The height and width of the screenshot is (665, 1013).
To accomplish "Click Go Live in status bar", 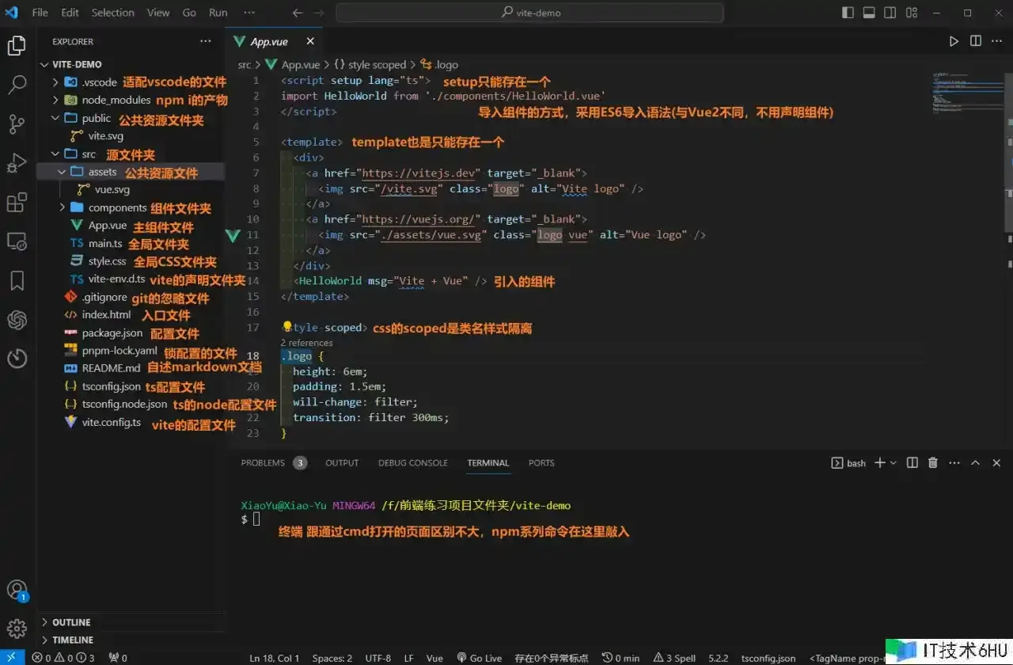I will coord(480,658).
